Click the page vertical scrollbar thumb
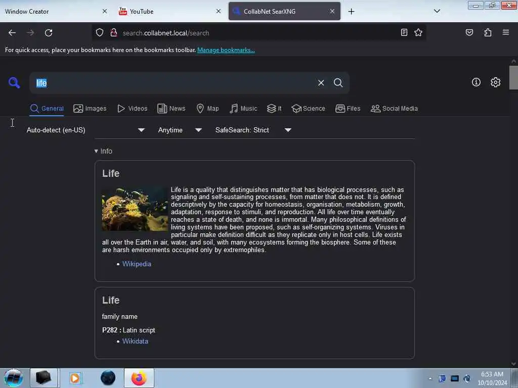518x388 pixels. [x=513, y=77]
